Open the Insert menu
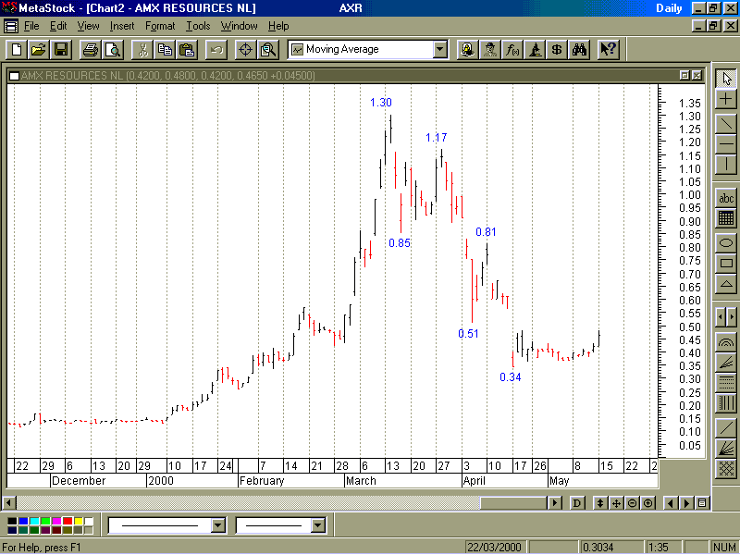 [122, 26]
